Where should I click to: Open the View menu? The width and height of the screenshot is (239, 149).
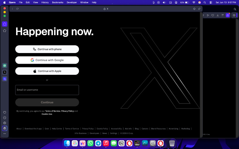point(36,2)
